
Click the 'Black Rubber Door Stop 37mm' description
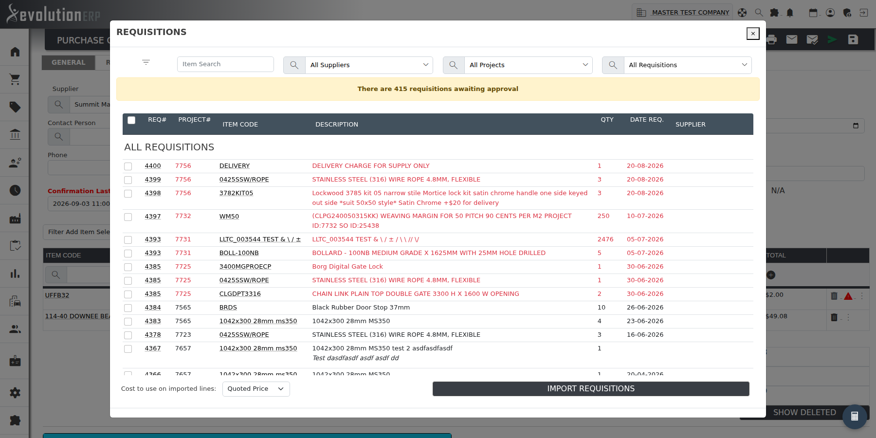(x=361, y=308)
